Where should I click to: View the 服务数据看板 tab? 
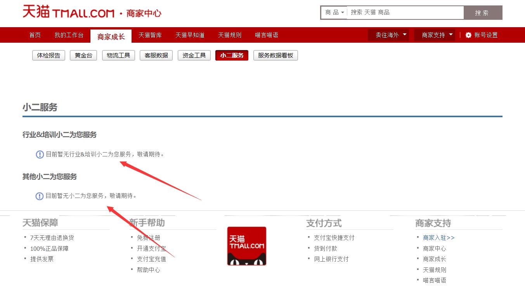pyautogui.click(x=275, y=55)
